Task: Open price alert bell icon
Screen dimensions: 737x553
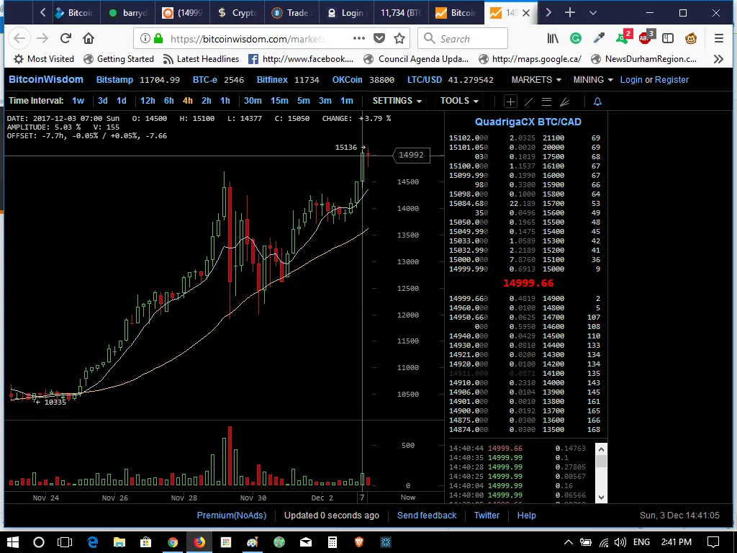Action: pos(597,101)
